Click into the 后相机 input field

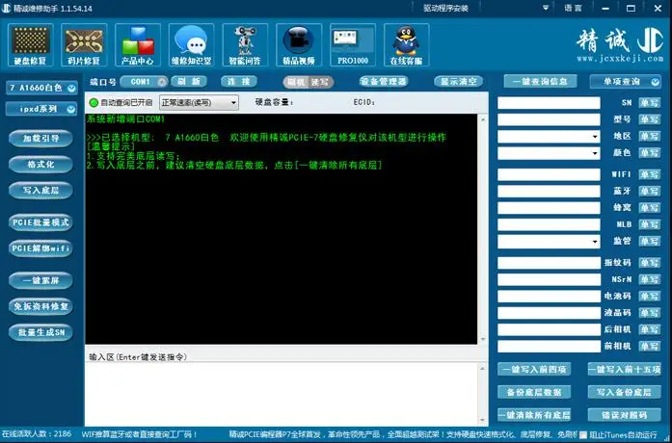549,329
